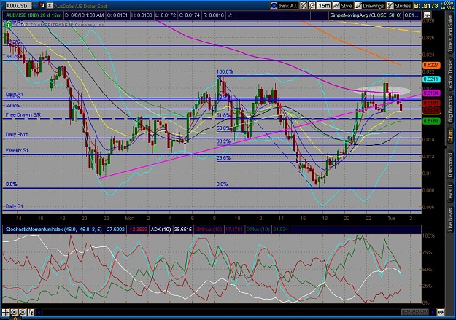This screenshot has height=320, width=456.
Task: Click the green 0.8161 price bubble
Action: tap(431, 121)
